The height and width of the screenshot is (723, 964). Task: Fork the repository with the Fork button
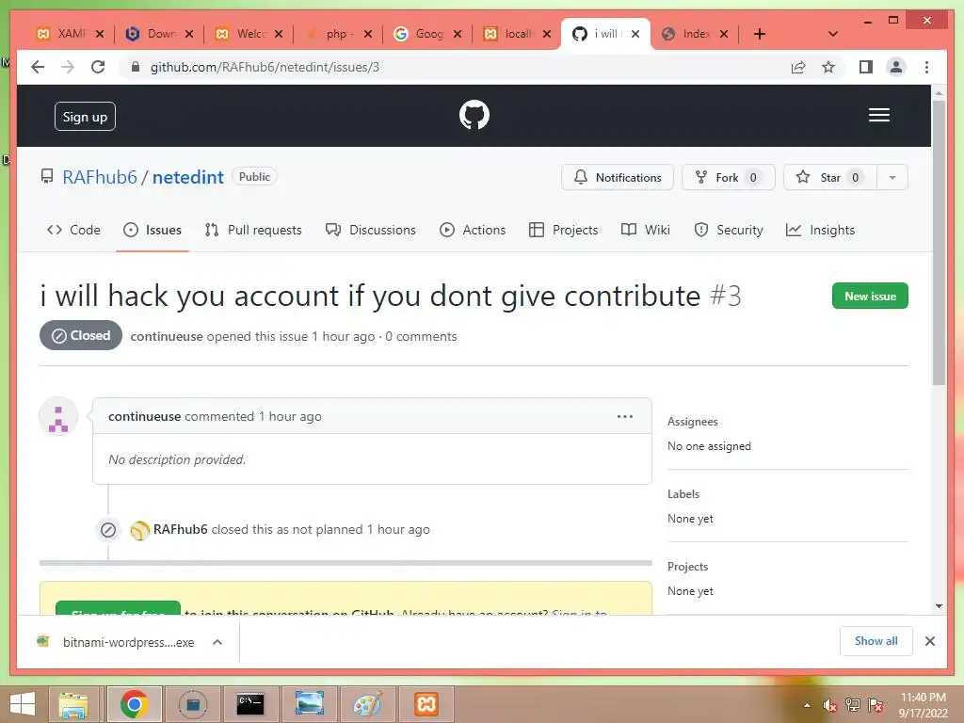pos(728,178)
